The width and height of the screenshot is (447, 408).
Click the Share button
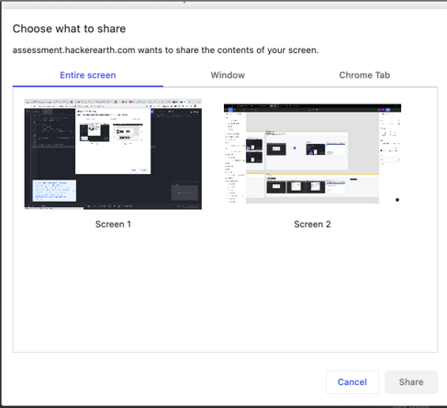tap(411, 382)
